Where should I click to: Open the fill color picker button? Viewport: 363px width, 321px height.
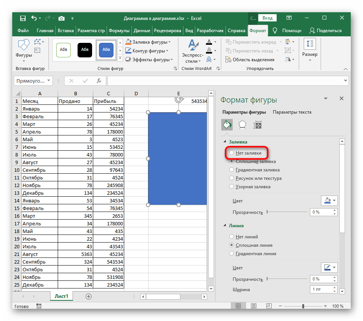tap(329, 200)
